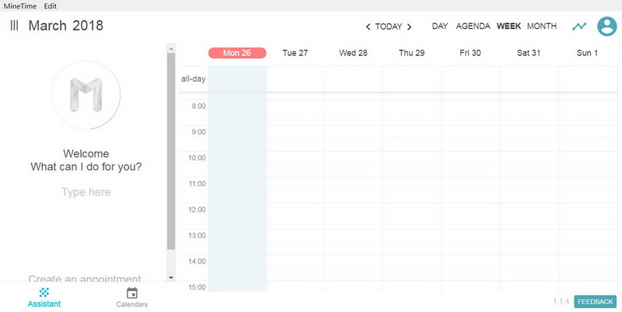This screenshot has width=622, height=312.
Task: Open the Calendars icon at the bottom
Action: [131, 293]
